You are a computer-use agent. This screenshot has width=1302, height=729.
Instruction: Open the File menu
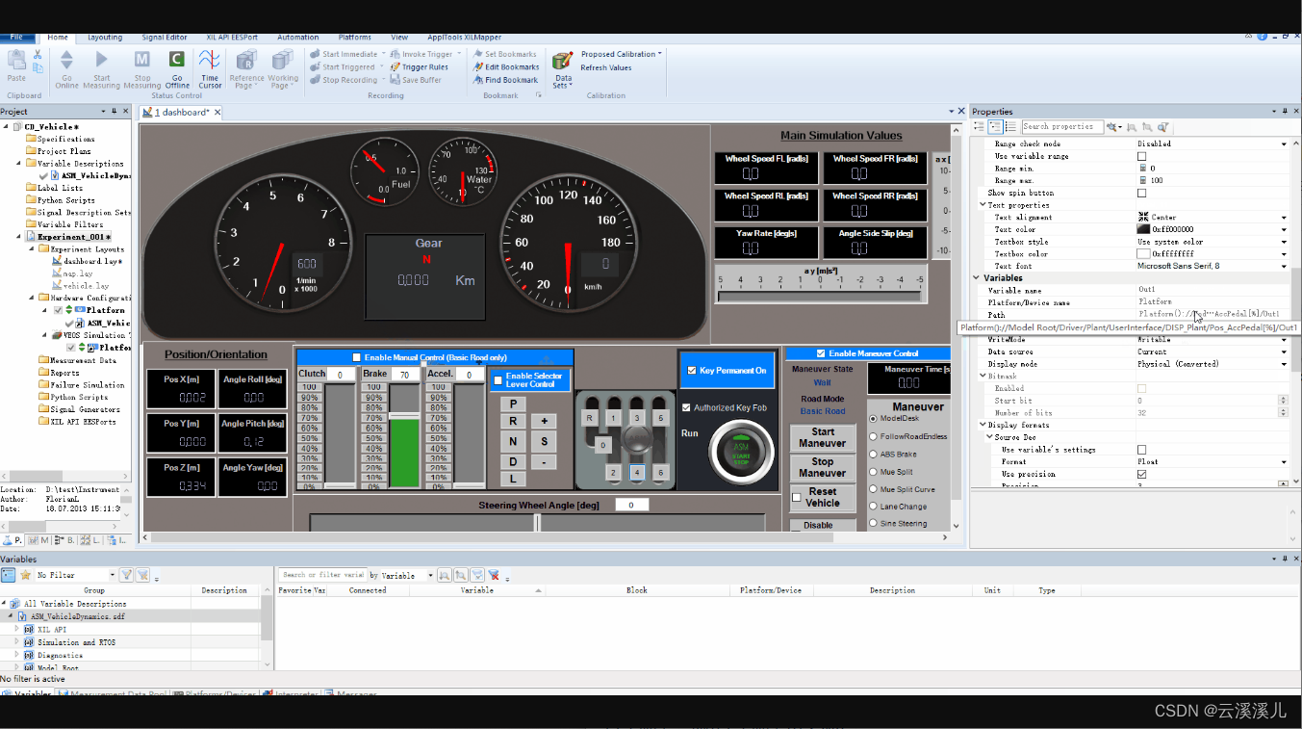(16, 38)
